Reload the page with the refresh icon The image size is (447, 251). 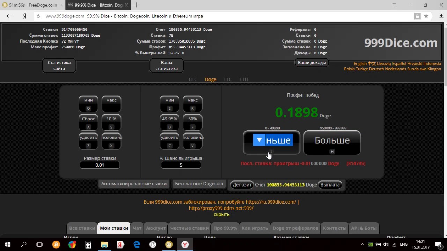[38, 16]
